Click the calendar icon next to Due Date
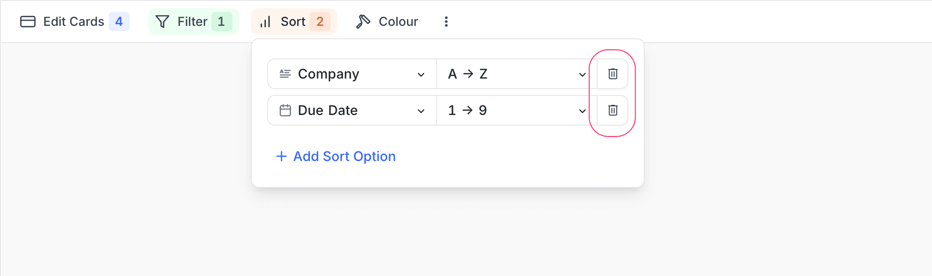The height and width of the screenshot is (276, 932). pos(285,110)
